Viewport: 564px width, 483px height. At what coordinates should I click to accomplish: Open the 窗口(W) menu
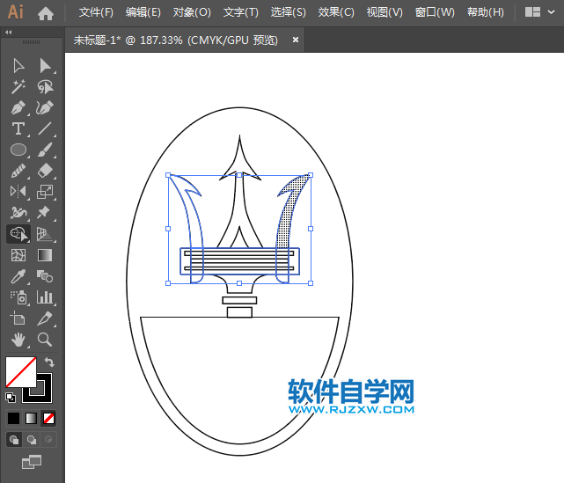[435, 12]
